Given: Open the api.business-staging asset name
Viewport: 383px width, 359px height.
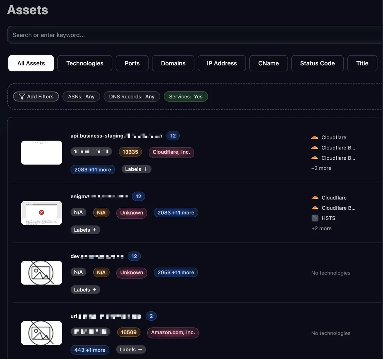Looking at the screenshot, I should (x=116, y=136).
